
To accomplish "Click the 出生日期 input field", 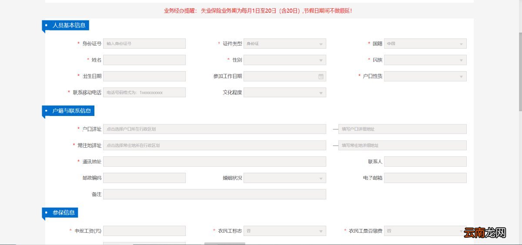I will click(x=144, y=76).
